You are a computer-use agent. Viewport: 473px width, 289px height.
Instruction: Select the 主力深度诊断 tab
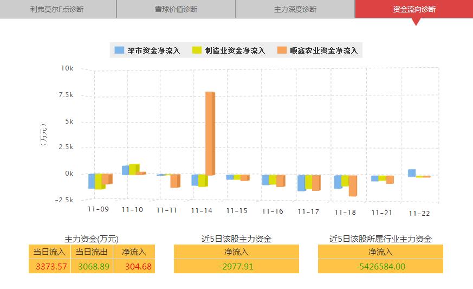click(x=295, y=9)
